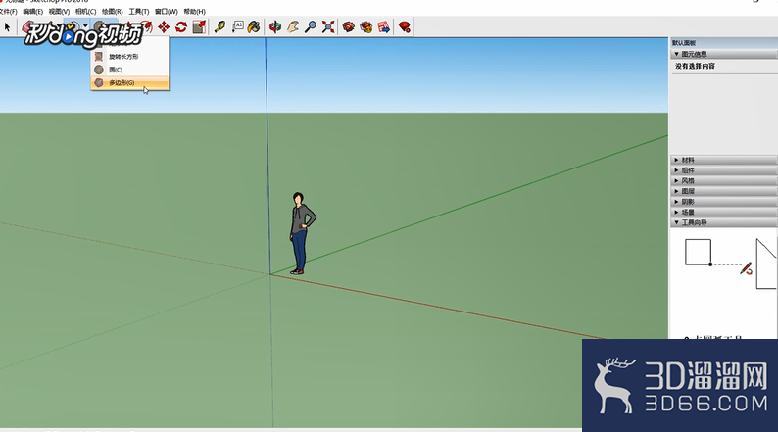Click the Send to LayOut icon
This screenshot has height=432, width=778.
(383, 26)
